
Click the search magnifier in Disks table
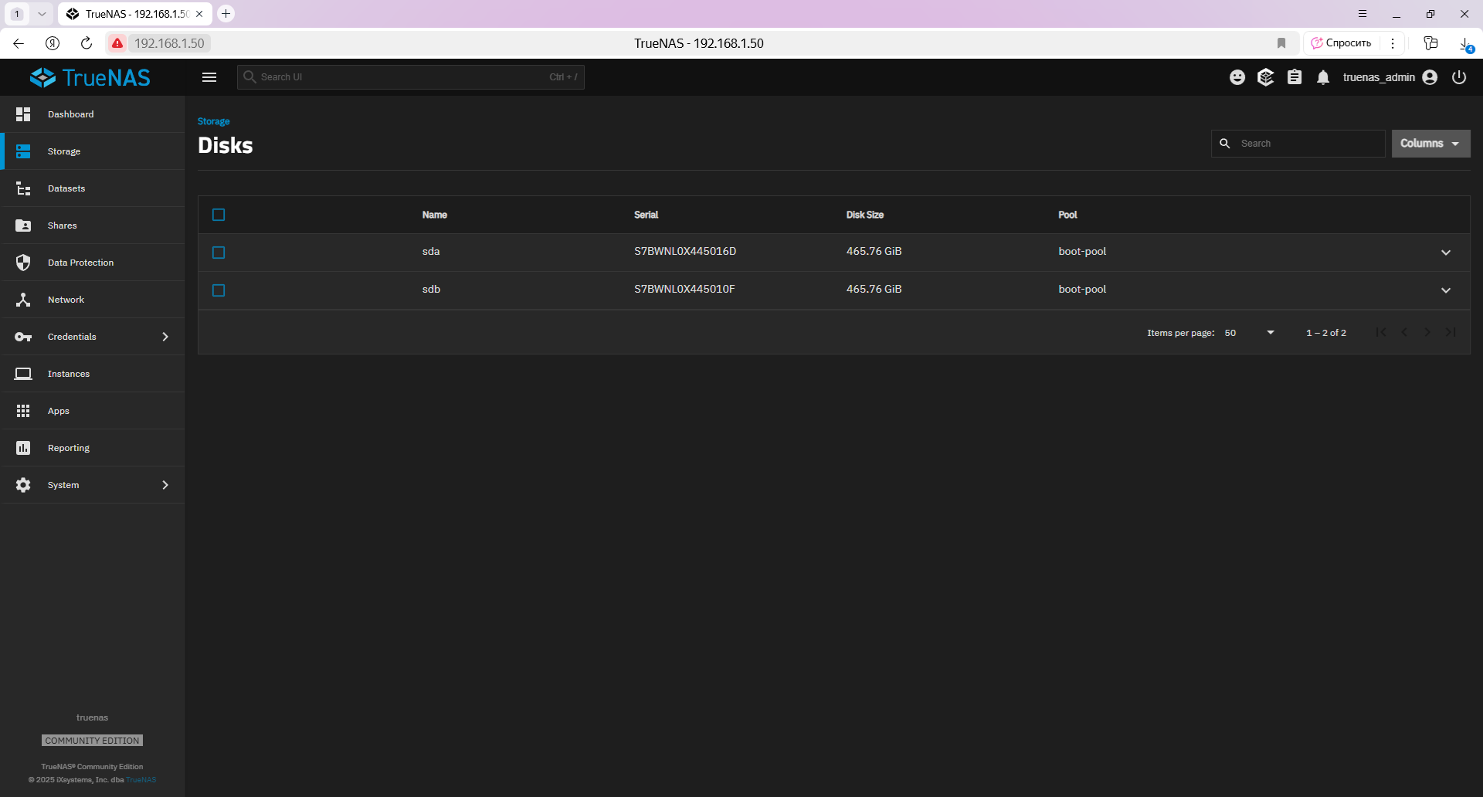[1224, 144]
